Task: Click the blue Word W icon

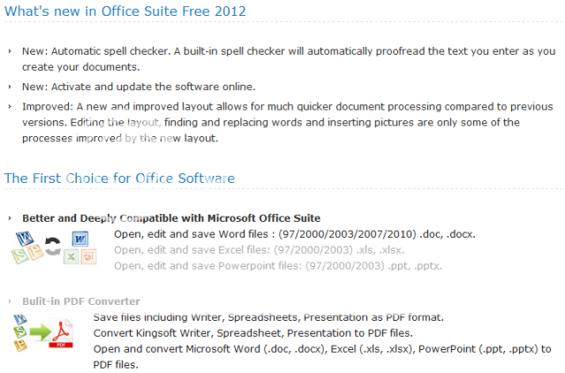Action: click(x=80, y=239)
